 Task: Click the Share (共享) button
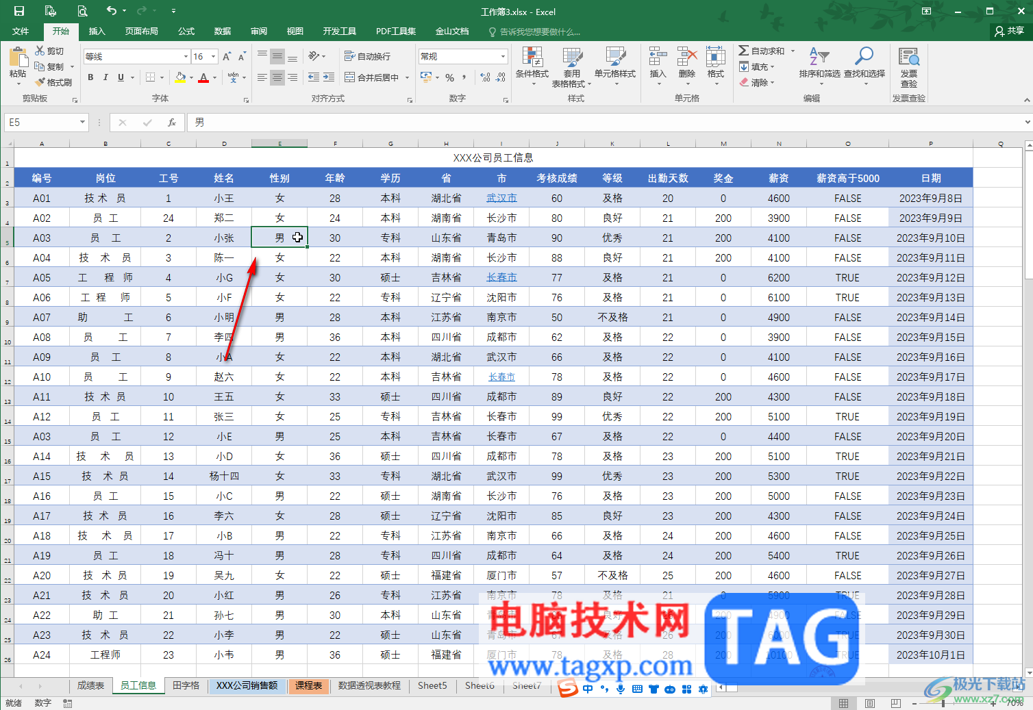tap(1010, 31)
